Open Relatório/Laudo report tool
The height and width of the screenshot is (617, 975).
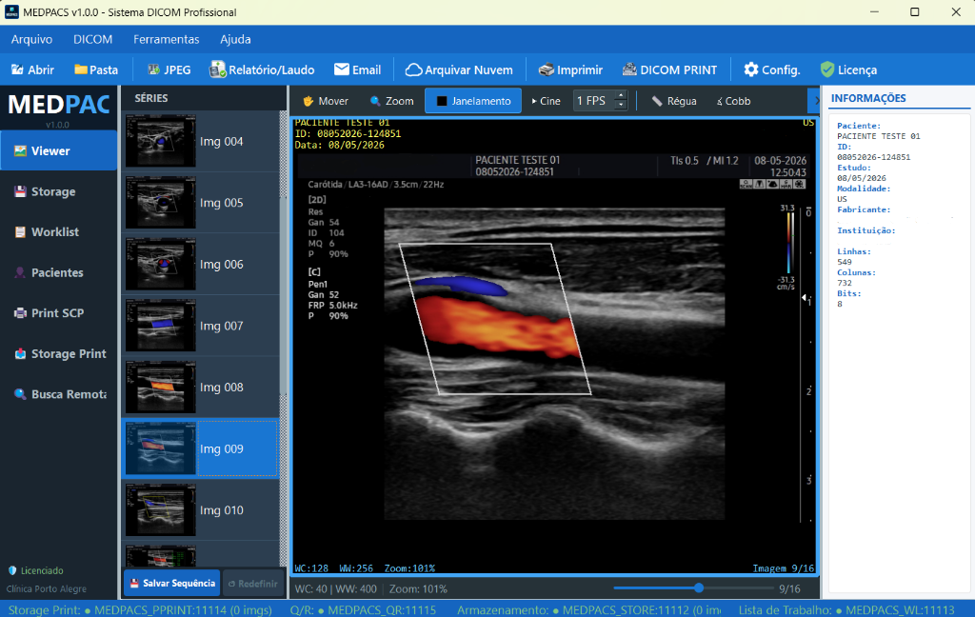click(262, 70)
